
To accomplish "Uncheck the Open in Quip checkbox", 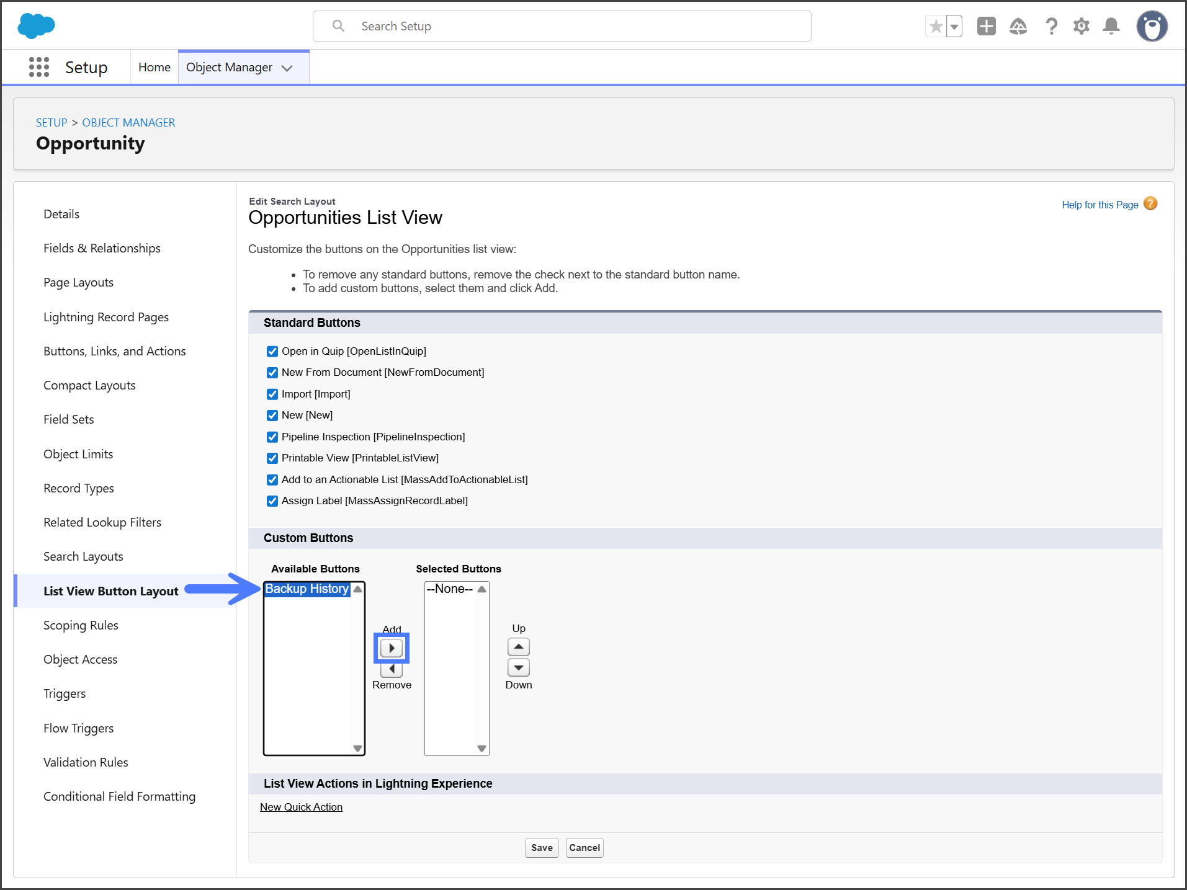I will pos(272,352).
